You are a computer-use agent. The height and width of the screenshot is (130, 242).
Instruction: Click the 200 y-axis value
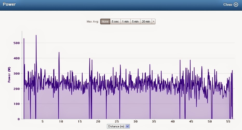(17, 89)
